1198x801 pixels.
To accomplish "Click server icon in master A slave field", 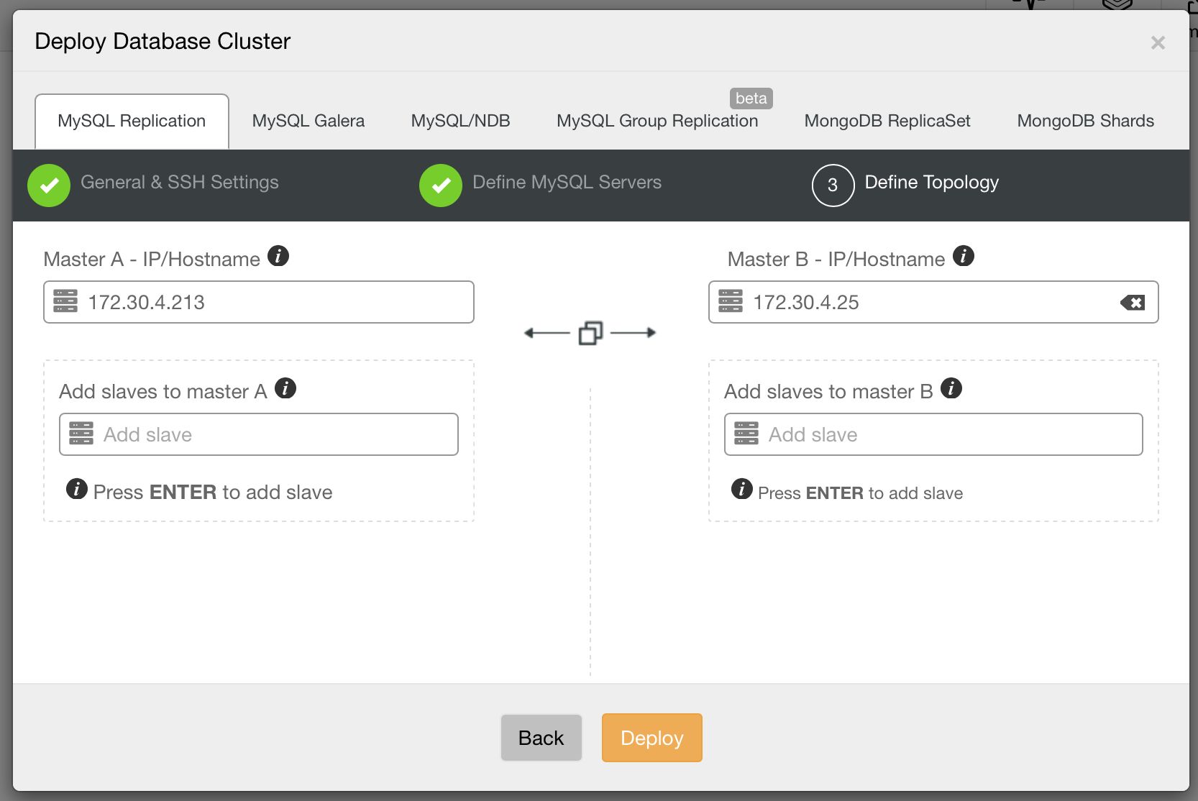I will [81, 434].
